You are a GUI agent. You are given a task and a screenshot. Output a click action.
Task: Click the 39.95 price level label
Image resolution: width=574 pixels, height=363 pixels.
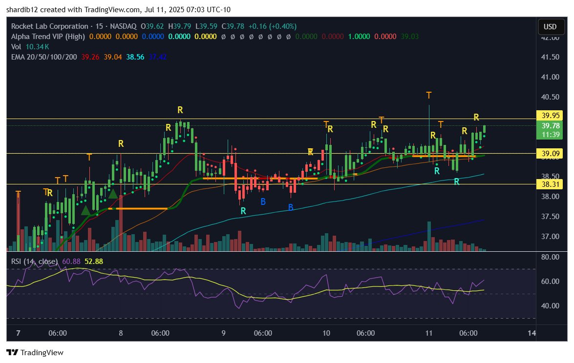[x=550, y=116]
